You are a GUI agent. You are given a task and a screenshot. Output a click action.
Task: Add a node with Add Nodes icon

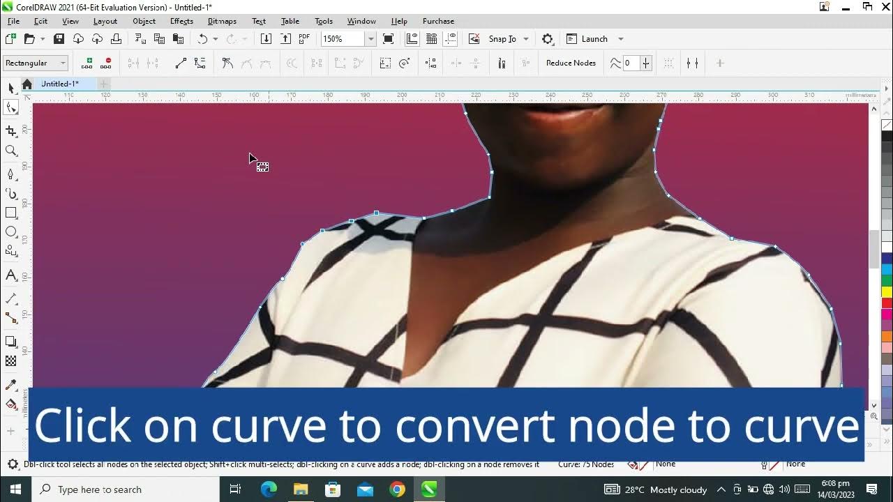coord(86,63)
